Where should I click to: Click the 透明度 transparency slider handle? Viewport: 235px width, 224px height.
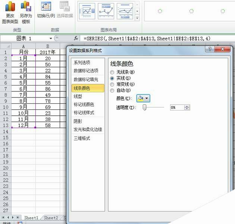click(x=144, y=107)
